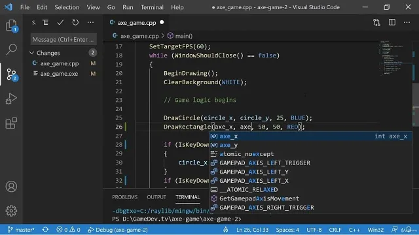Click Spaces: 4 indentation setting
This screenshot has width=419, height=235.
click(x=287, y=230)
